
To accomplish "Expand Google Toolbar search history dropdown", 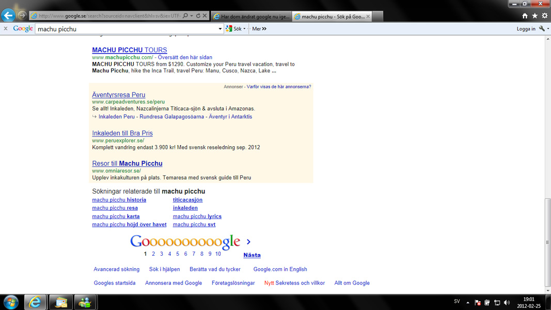I will coord(221,29).
